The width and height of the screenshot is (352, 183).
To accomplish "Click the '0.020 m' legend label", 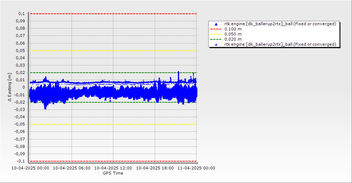I will [x=233, y=40].
